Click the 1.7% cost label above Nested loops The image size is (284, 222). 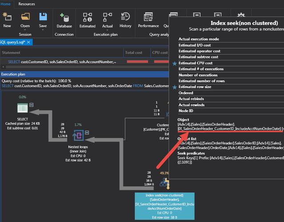(x=78, y=125)
